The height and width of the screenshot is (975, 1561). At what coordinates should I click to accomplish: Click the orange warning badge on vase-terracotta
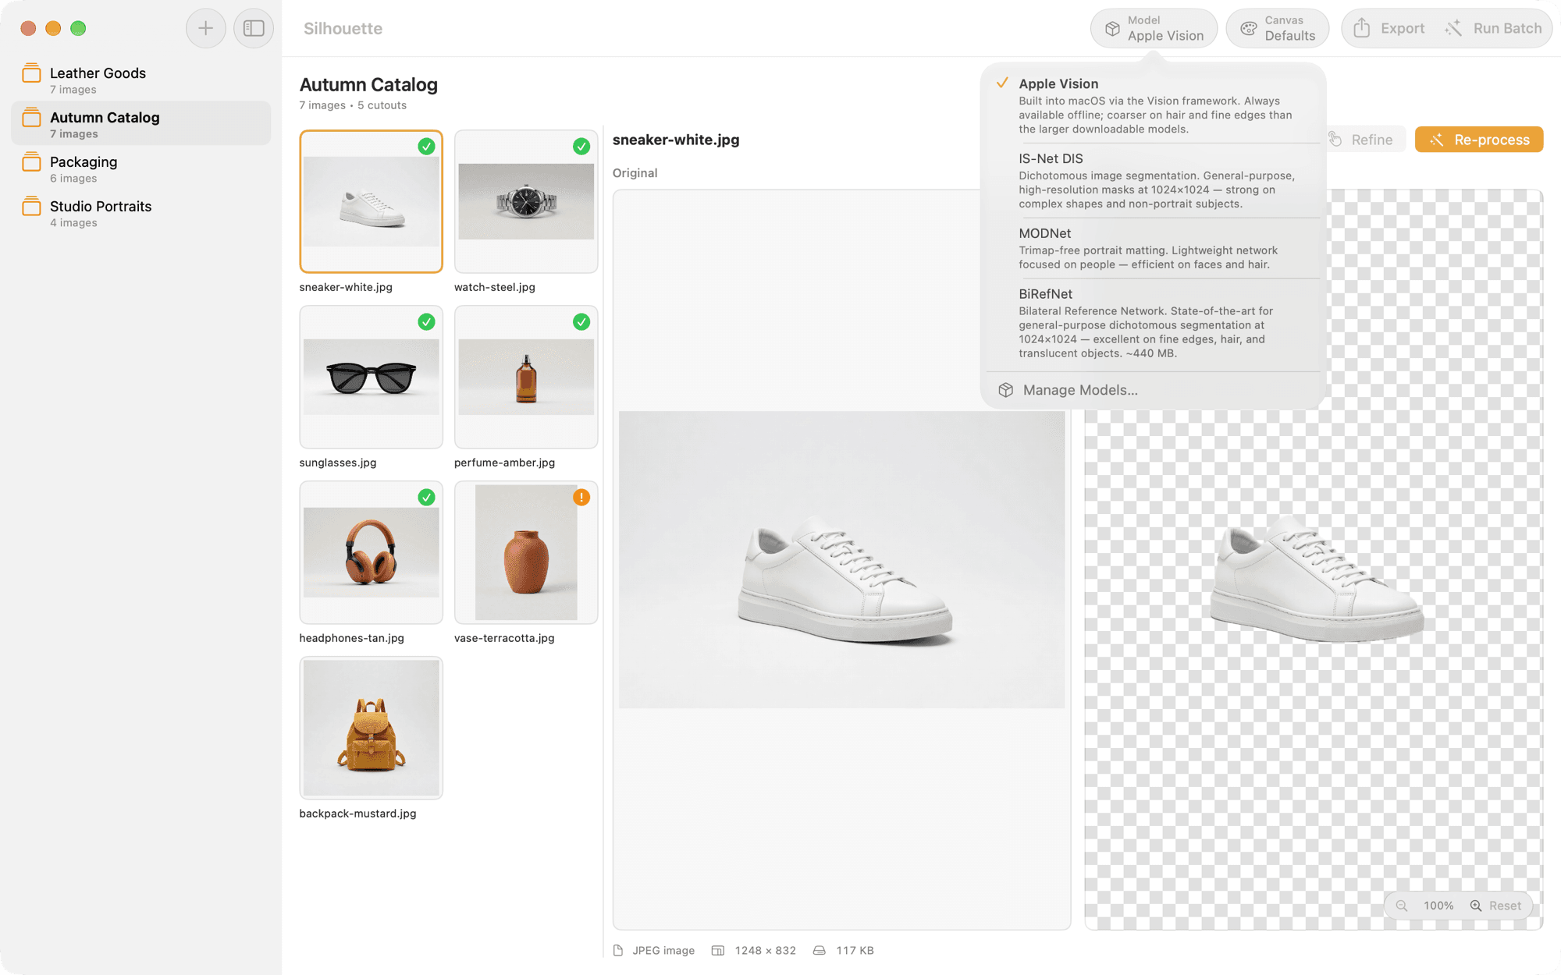coord(581,497)
